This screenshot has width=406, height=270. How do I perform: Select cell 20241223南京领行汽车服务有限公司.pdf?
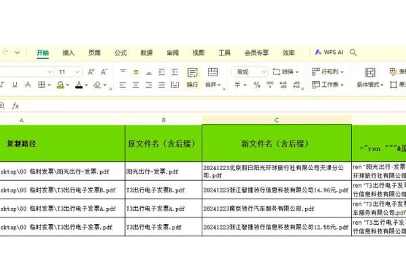click(277, 209)
